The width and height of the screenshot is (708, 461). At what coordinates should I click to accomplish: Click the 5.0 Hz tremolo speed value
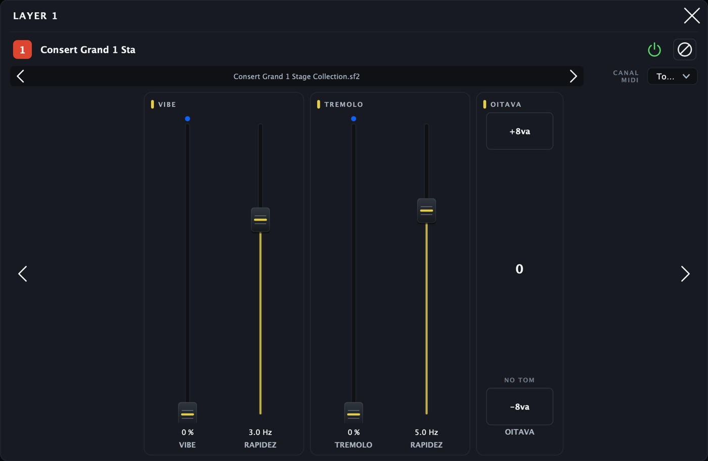[x=426, y=432]
